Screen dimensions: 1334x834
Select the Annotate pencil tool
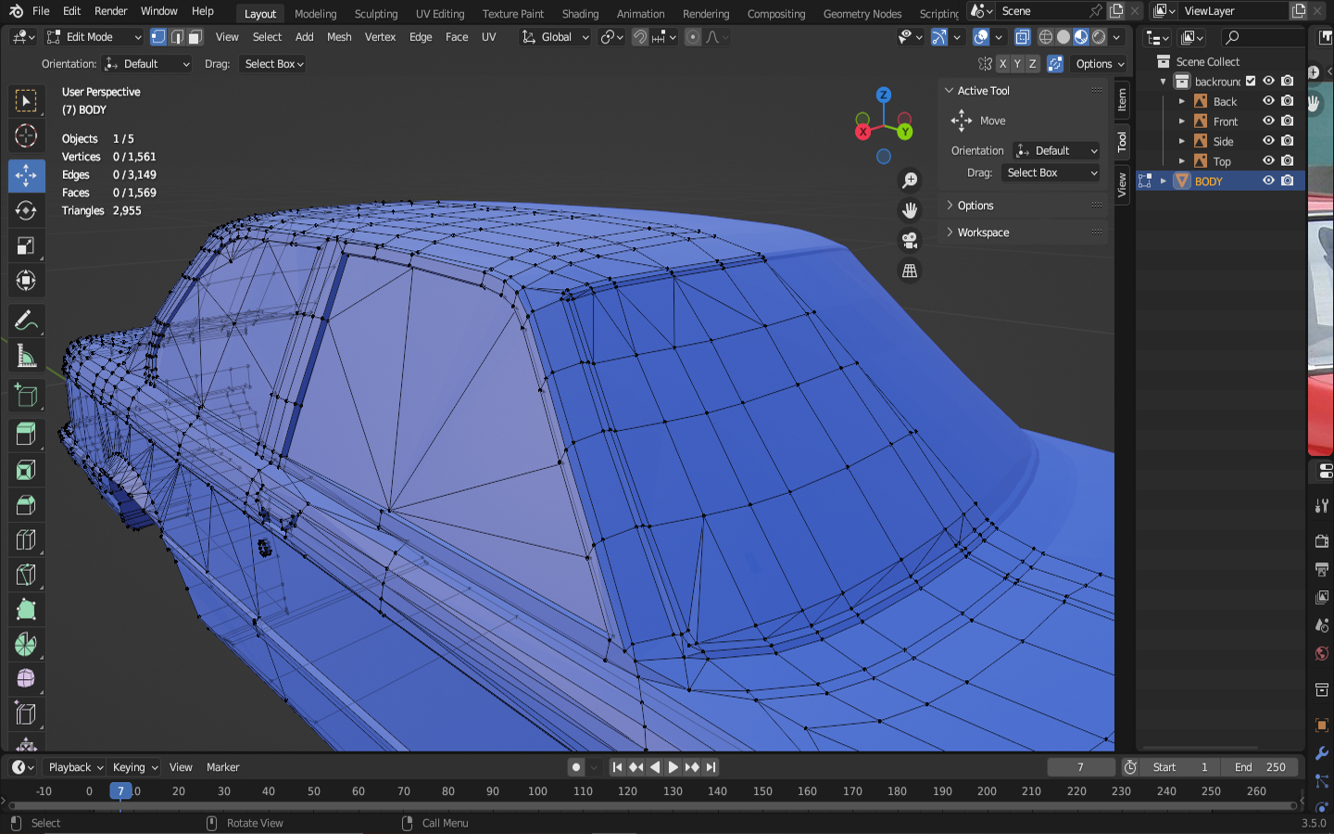[x=26, y=321]
